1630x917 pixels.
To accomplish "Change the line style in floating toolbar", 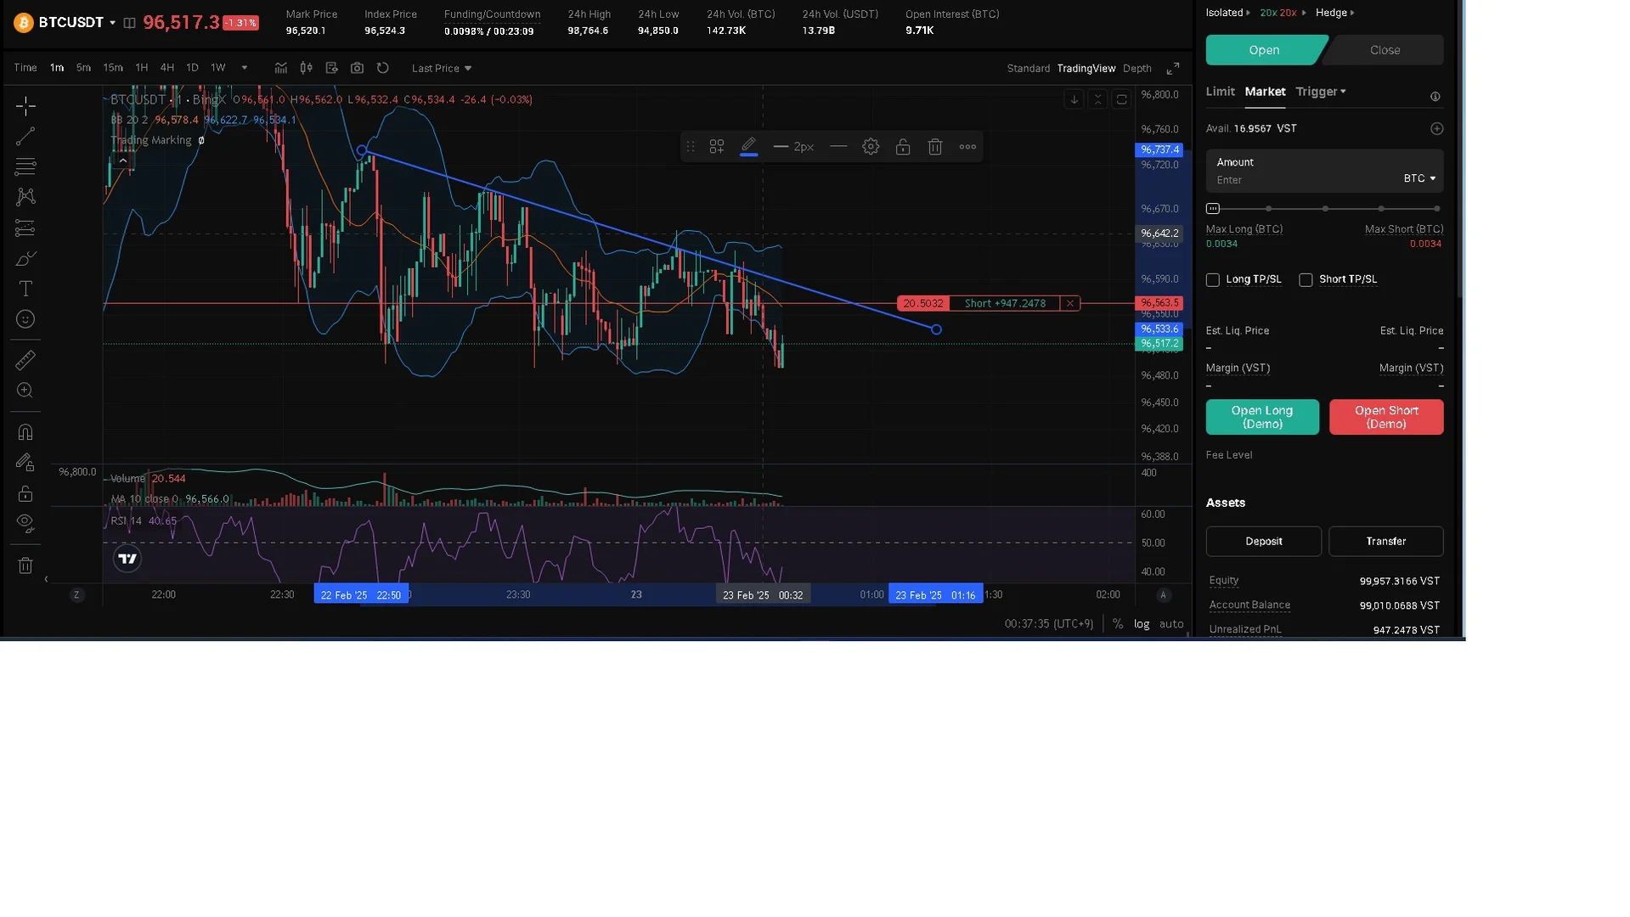I will 838,147.
